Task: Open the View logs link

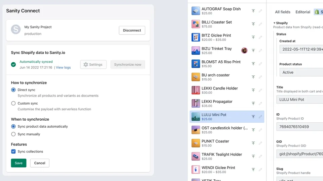Action: click(63, 67)
